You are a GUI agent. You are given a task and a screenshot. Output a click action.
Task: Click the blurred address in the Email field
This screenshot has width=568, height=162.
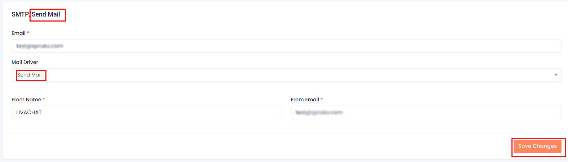click(40, 46)
